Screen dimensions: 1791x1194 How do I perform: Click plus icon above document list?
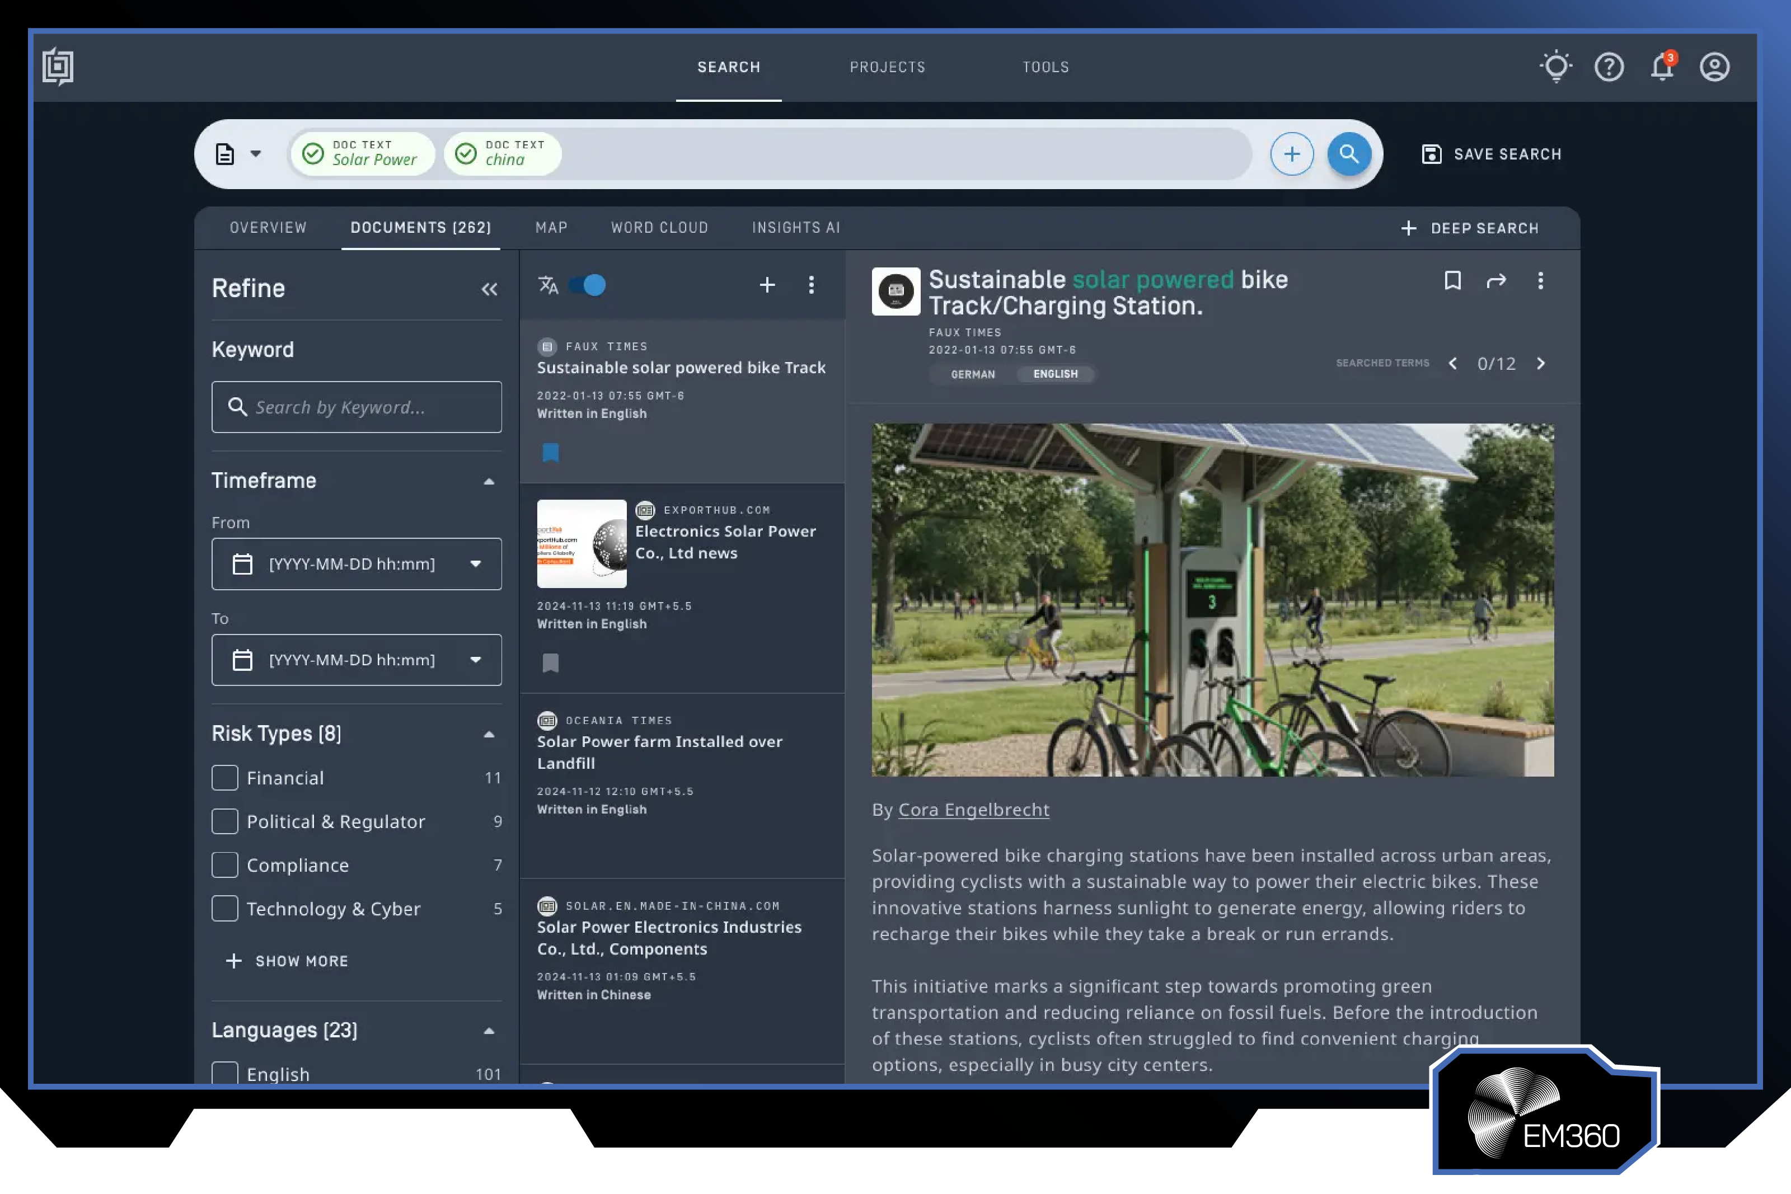[767, 285]
